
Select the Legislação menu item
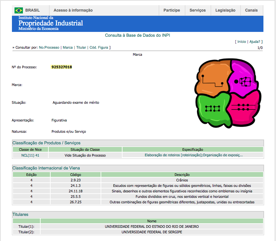pyautogui.click(x=225, y=10)
